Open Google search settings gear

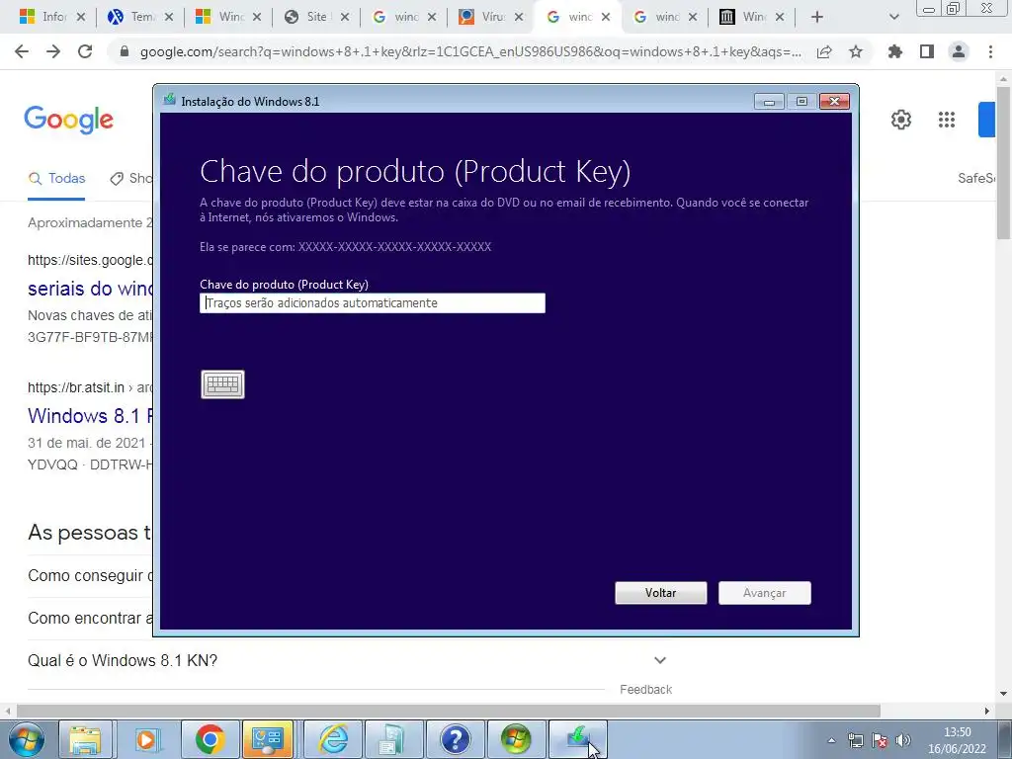(901, 120)
